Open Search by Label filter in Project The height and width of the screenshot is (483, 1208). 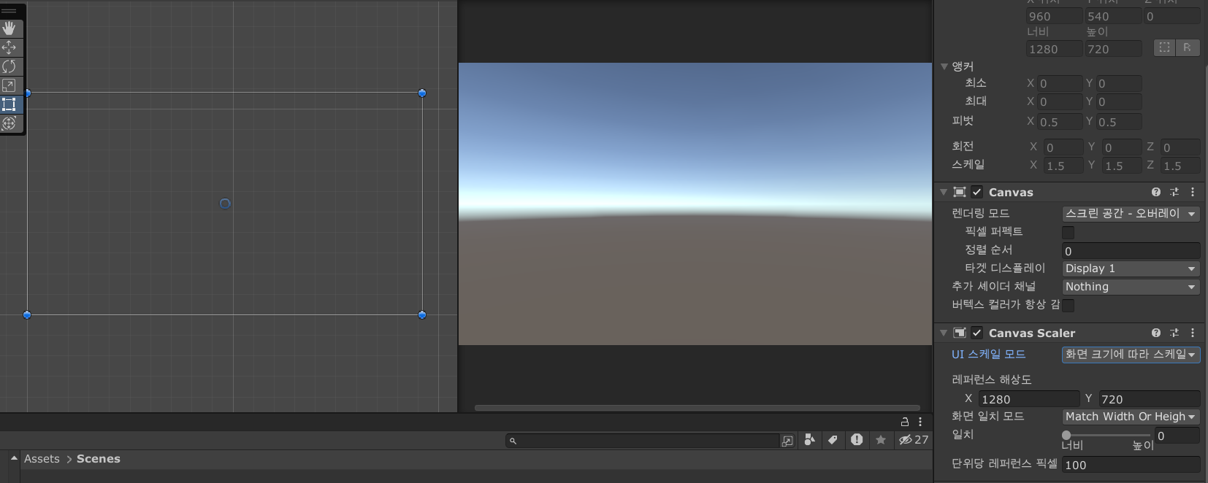coord(833,440)
